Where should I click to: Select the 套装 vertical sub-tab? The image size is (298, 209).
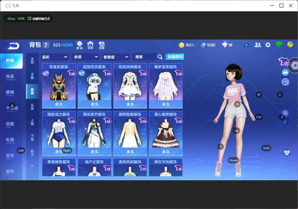click(32, 91)
